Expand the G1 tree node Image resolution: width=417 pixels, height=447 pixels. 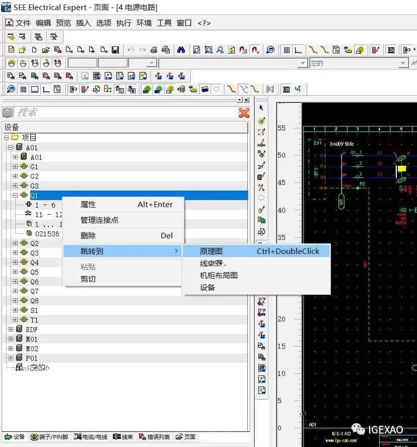16,166
